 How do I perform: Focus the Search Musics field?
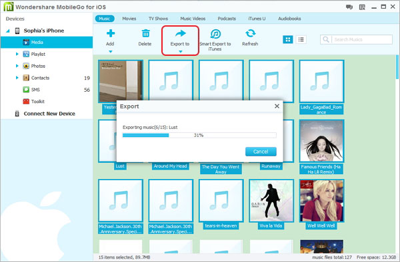(x=356, y=39)
